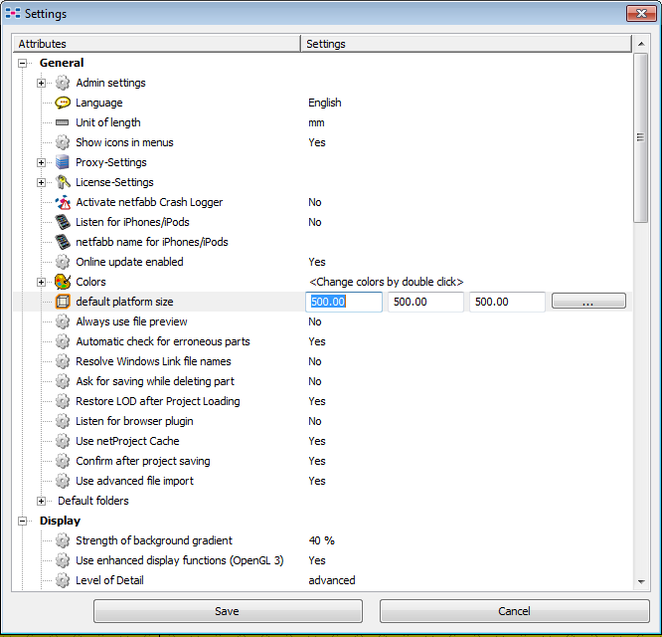Click the first platform size field
662x637 pixels.
pos(344,302)
